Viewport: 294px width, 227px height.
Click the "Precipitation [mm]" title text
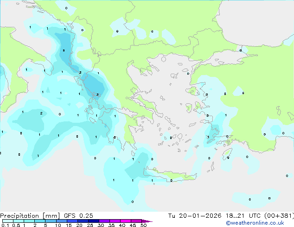coord(30,216)
